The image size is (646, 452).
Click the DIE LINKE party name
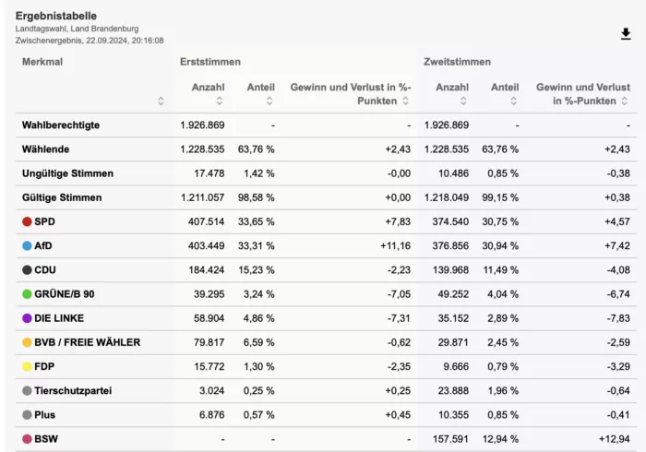click(x=59, y=318)
